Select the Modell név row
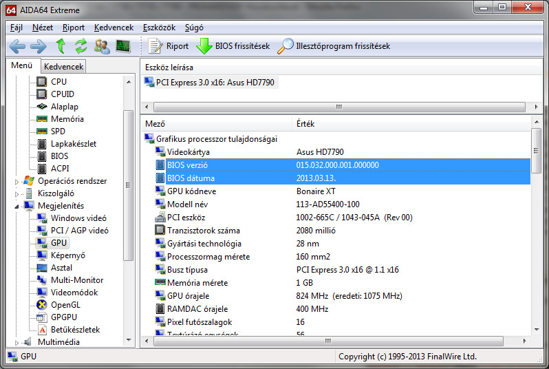 pyautogui.click(x=343, y=204)
